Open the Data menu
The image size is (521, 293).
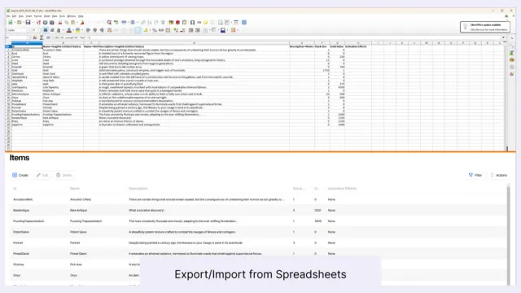click(55, 16)
